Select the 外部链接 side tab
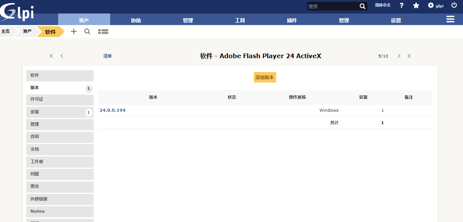 pyautogui.click(x=60, y=199)
